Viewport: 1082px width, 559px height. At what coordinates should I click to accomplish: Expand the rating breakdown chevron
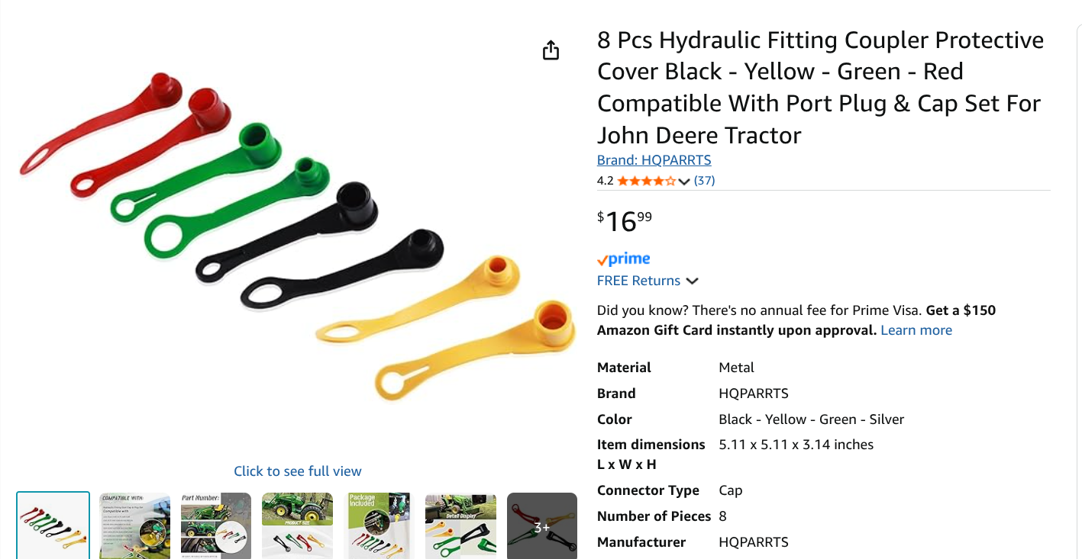(x=684, y=182)
